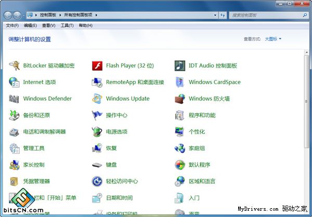Open the 轻松访问中心 icon

pyautogui.click(x=97, y=181)
